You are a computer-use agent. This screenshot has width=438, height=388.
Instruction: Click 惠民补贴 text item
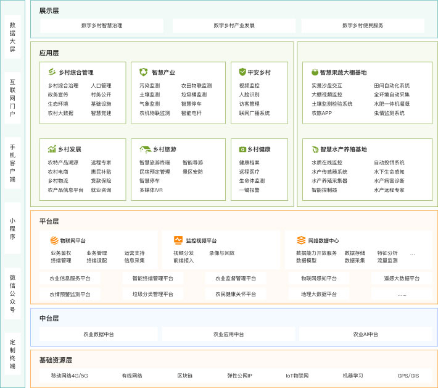tap(101, 172)
